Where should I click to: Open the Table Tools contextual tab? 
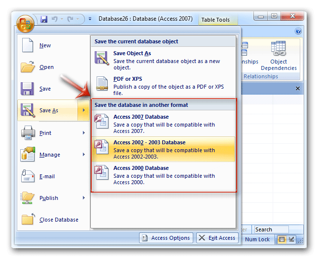point(215,20)
